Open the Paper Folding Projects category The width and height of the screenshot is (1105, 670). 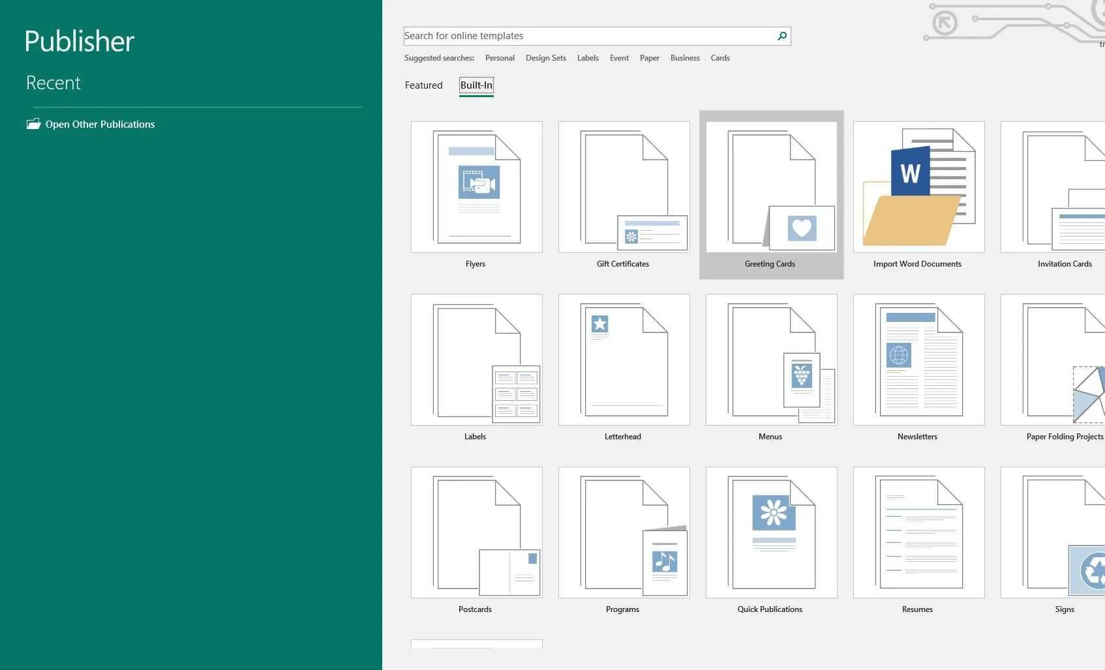click(x=1053, y=360)
